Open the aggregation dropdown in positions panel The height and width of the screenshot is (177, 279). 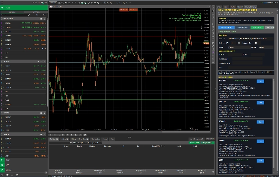(x=94, y=143)
